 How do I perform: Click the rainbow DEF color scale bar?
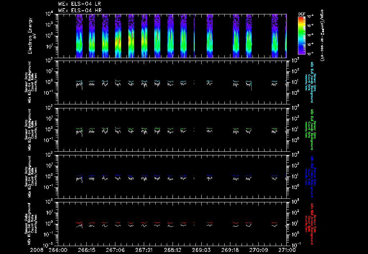click(x=302, y=36)
